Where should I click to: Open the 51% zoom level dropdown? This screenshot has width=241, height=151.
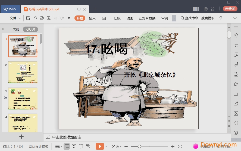point(117,146)
